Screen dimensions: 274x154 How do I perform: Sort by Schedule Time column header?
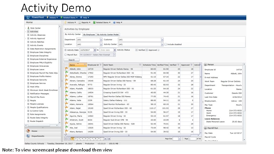point(149,65)
